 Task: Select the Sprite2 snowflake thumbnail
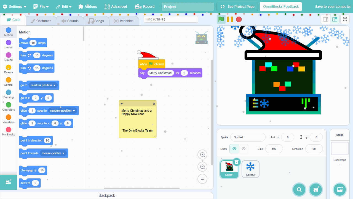tap(250, 169)
